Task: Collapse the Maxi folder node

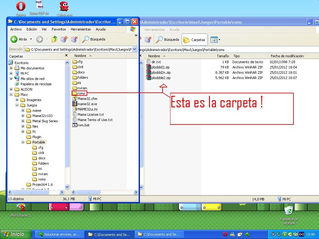Action: point(11,95)
